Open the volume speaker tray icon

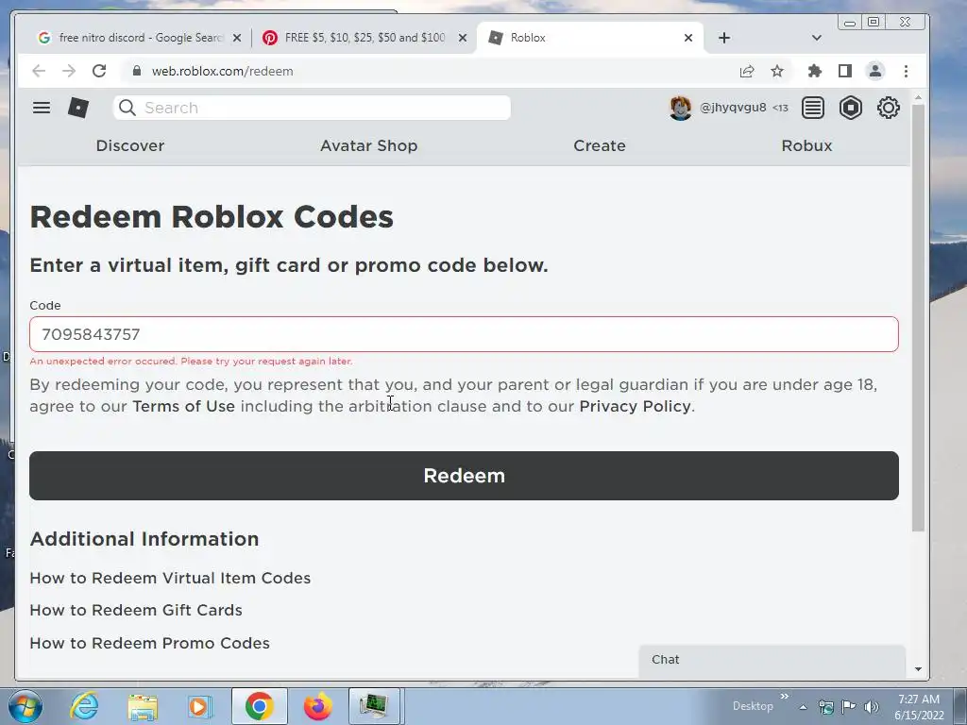(872, 707)
